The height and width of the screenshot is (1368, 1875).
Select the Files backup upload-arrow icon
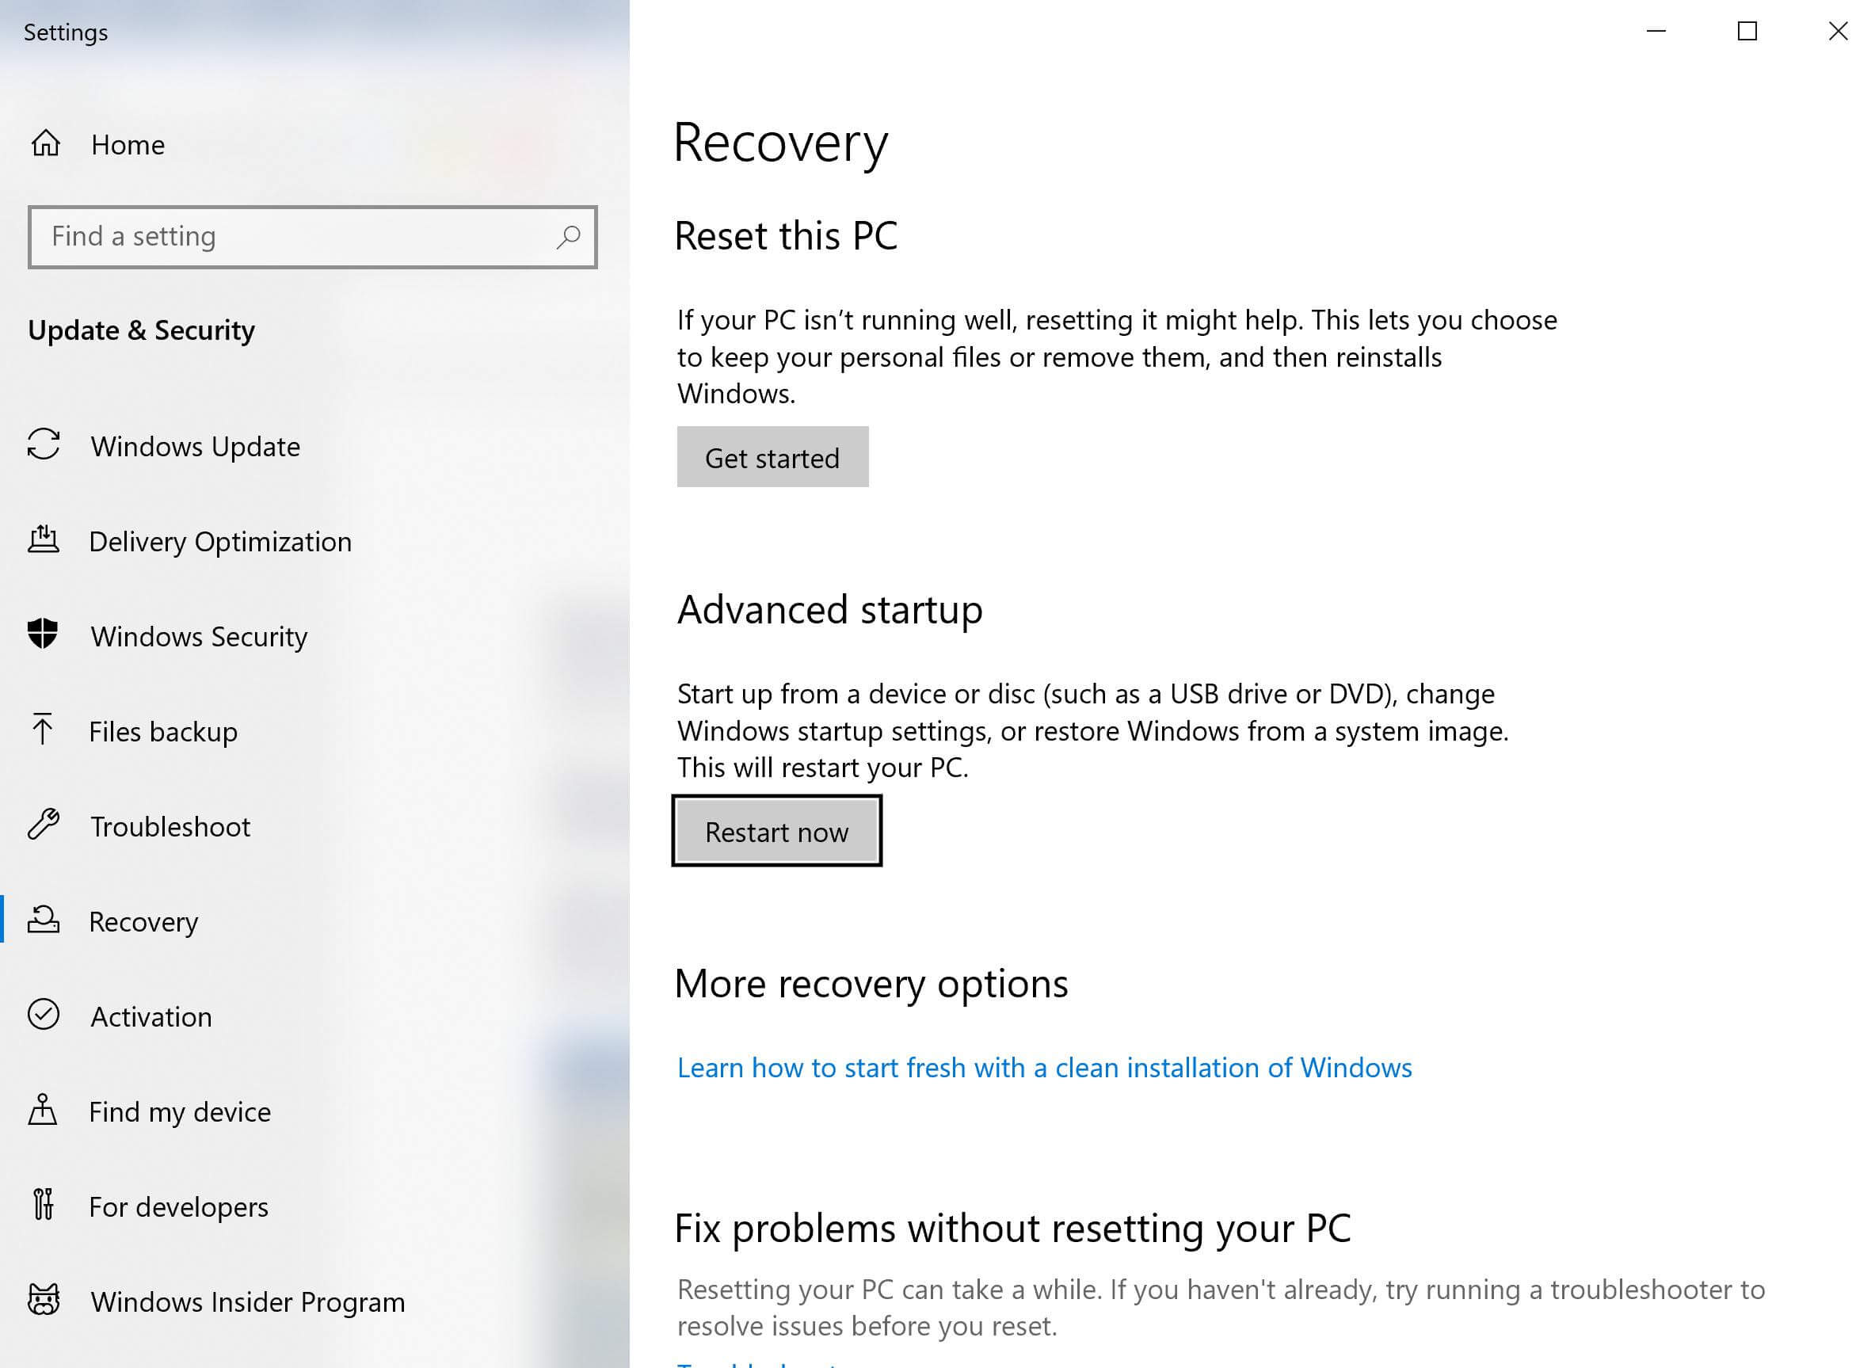tap(43, 731)
